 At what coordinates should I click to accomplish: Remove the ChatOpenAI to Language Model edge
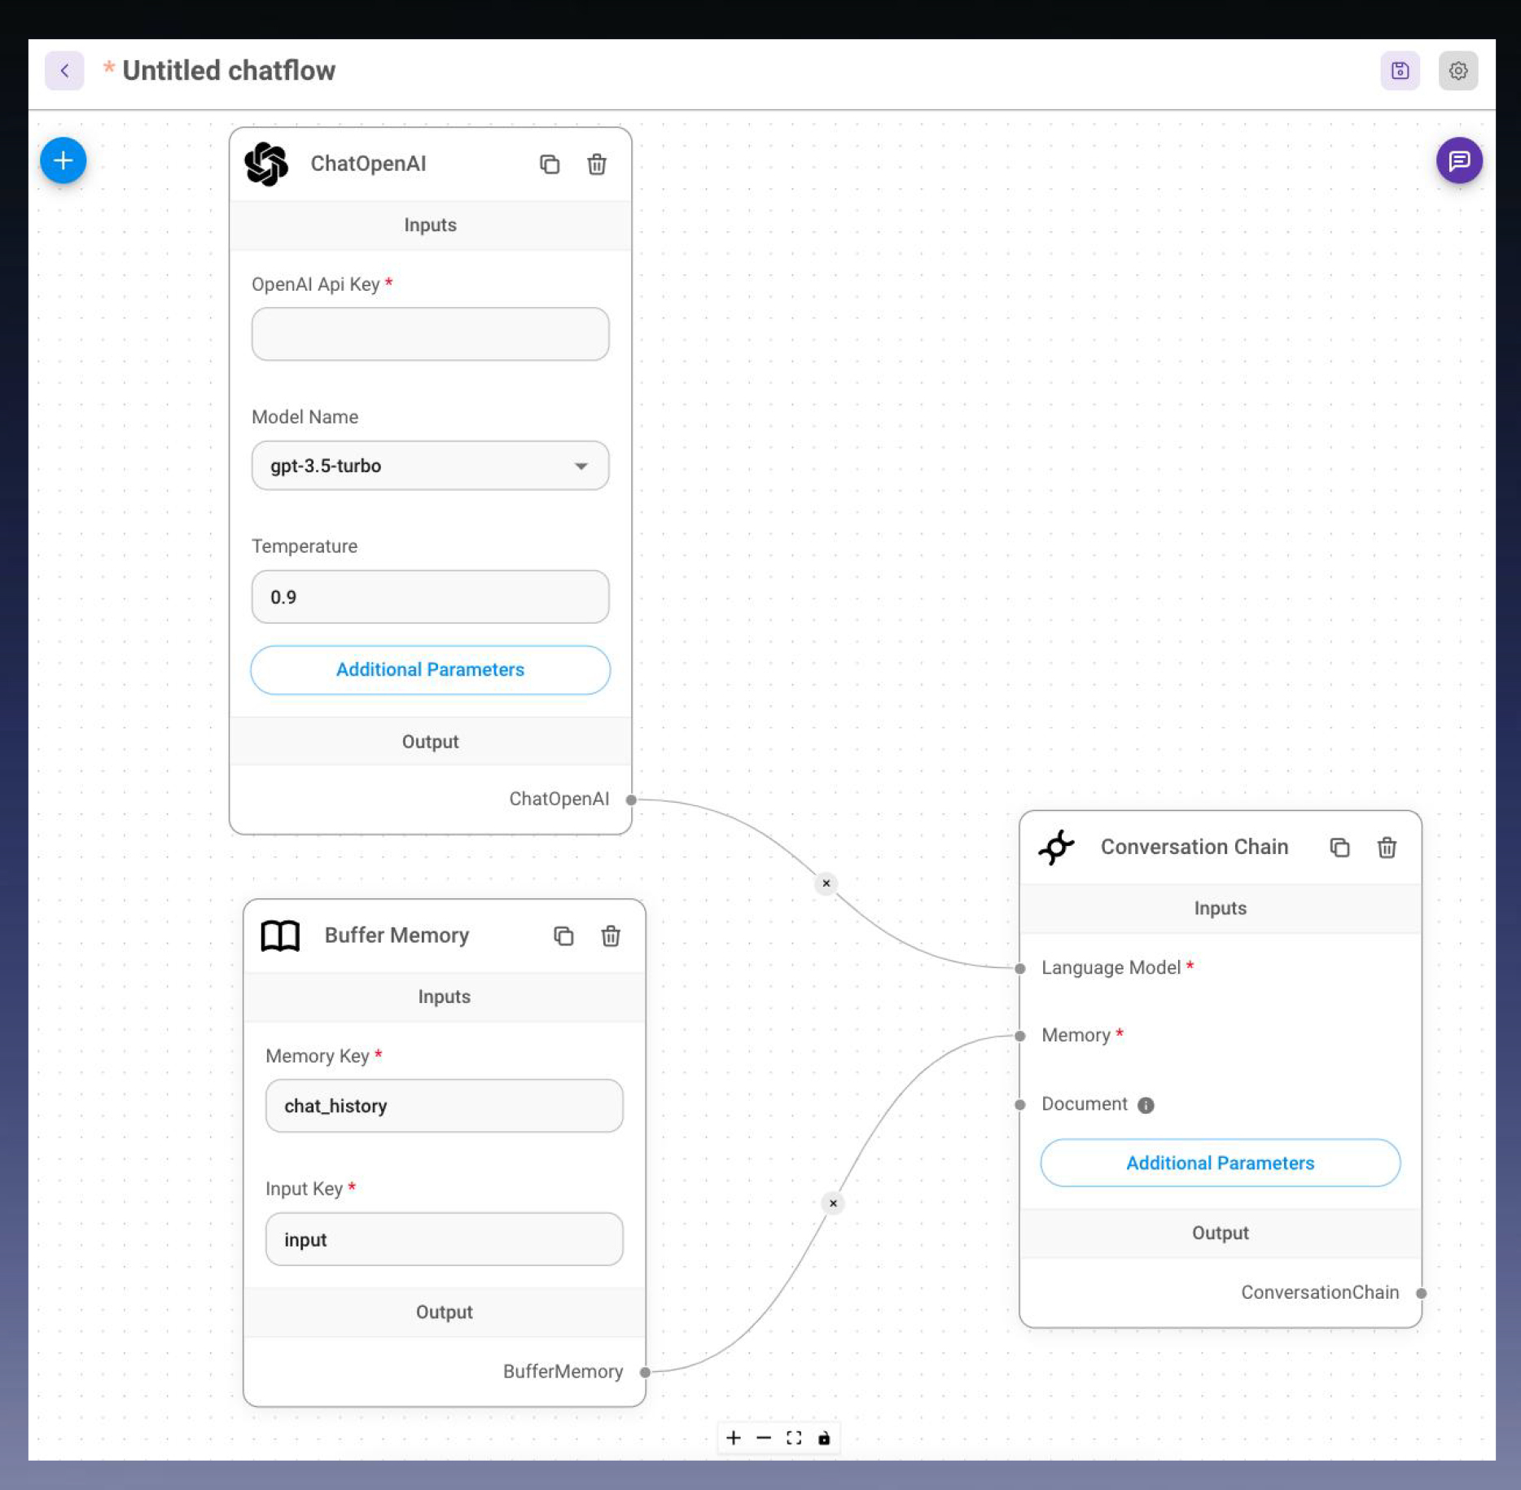(x=826, y=883)
